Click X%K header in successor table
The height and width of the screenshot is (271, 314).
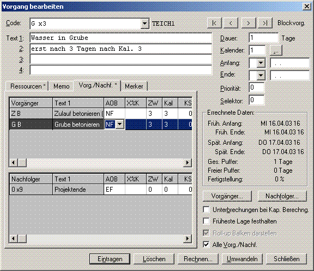point(136,179)
